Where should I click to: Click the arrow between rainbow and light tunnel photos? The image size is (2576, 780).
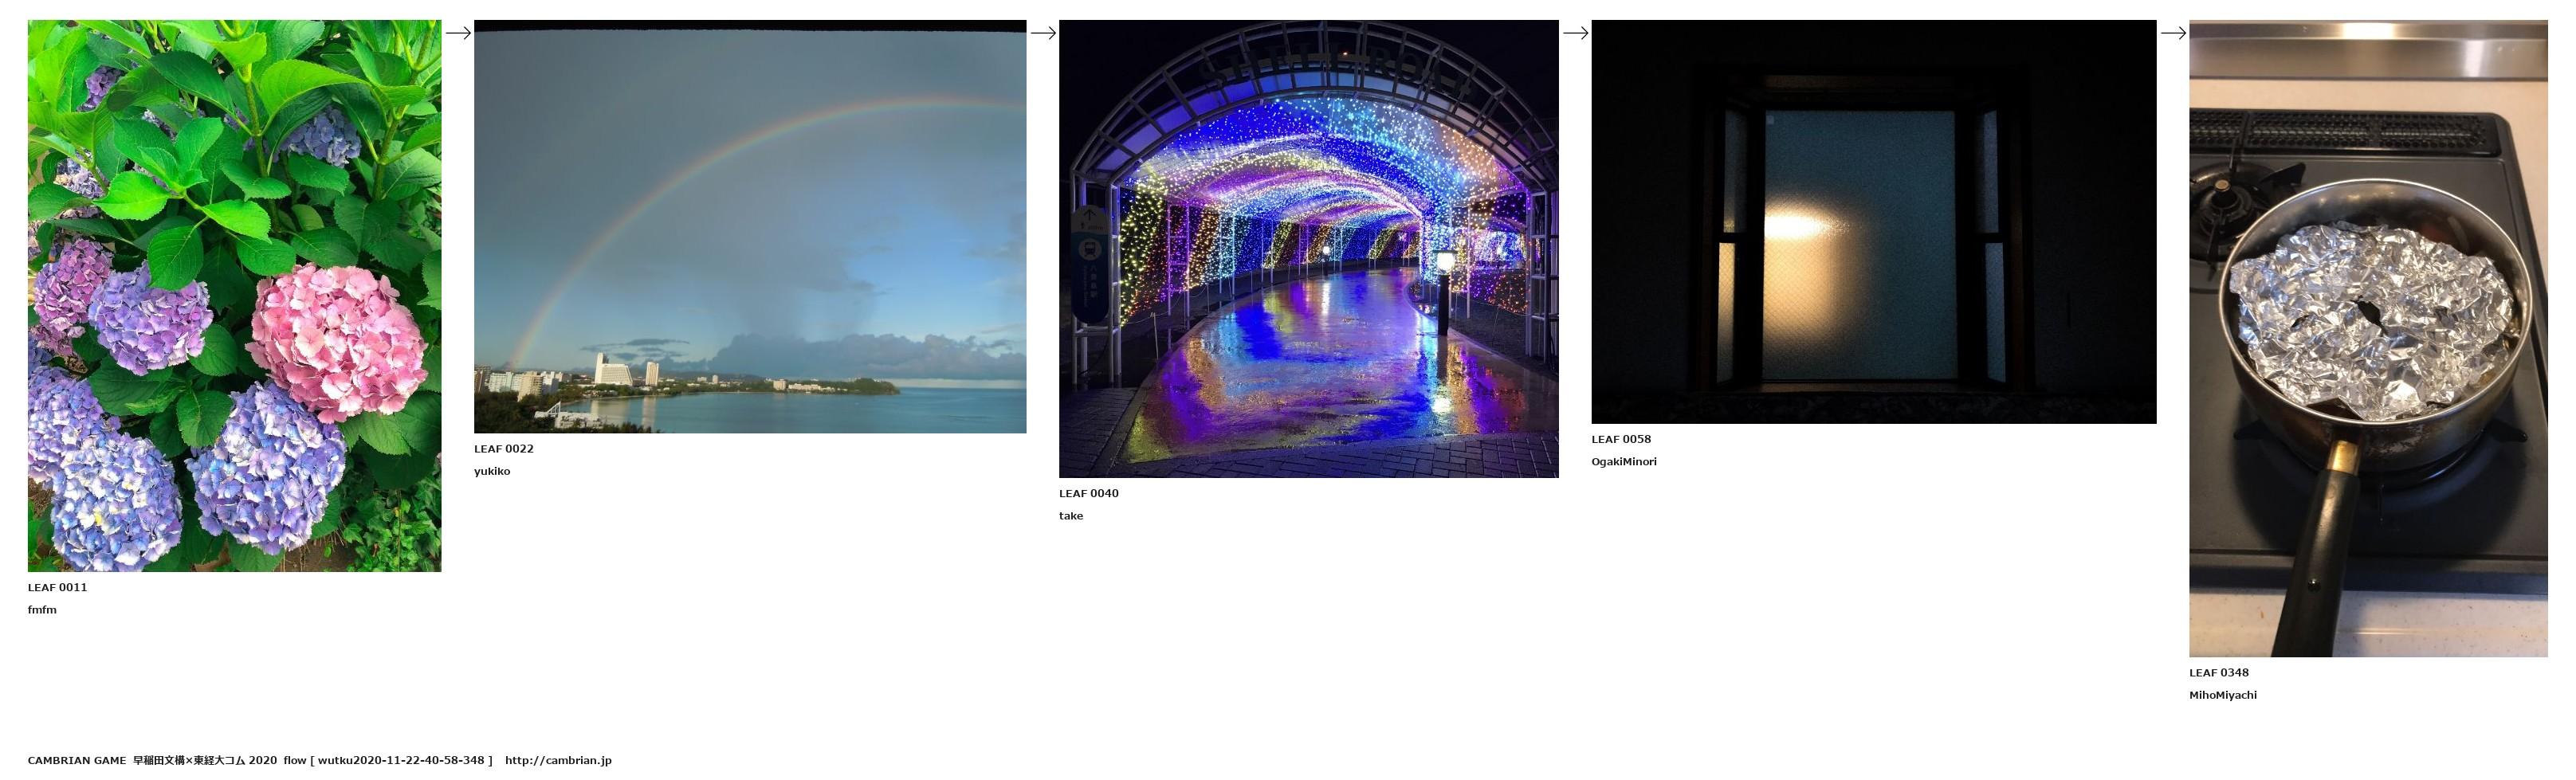1042,33
